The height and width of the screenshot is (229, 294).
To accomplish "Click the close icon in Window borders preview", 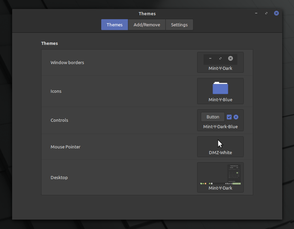I will 230,58.
